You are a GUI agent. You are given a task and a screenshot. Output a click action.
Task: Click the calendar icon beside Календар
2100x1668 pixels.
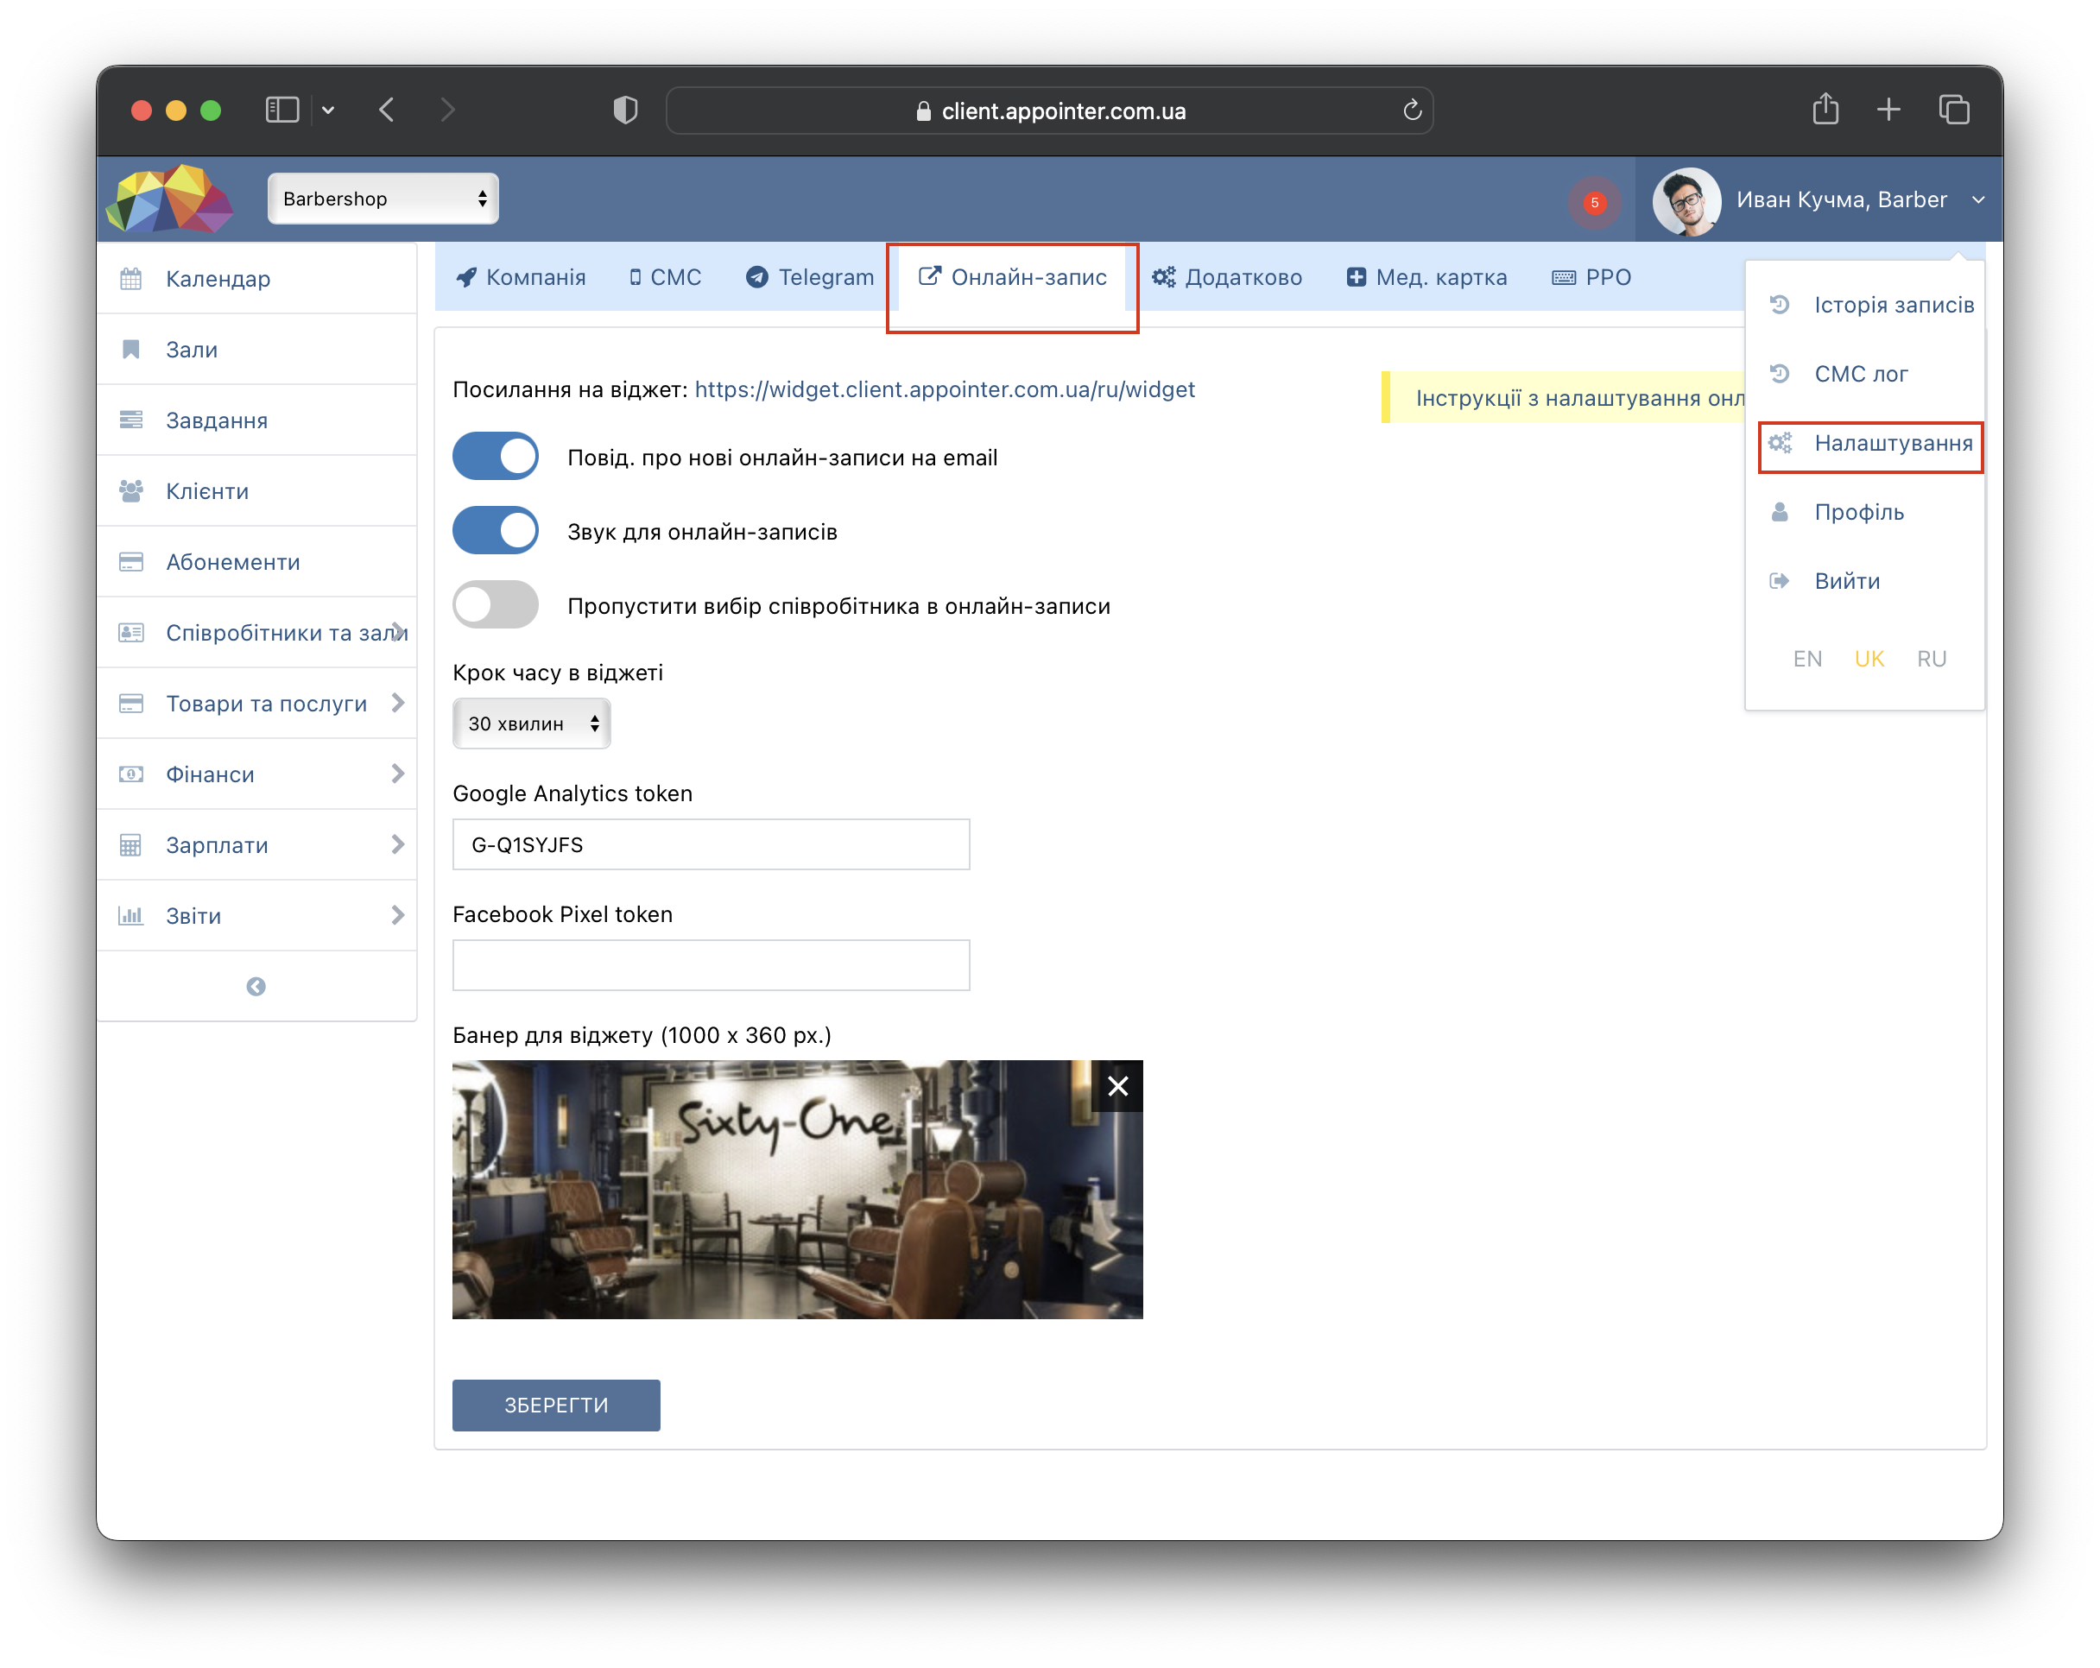(130, 279)
